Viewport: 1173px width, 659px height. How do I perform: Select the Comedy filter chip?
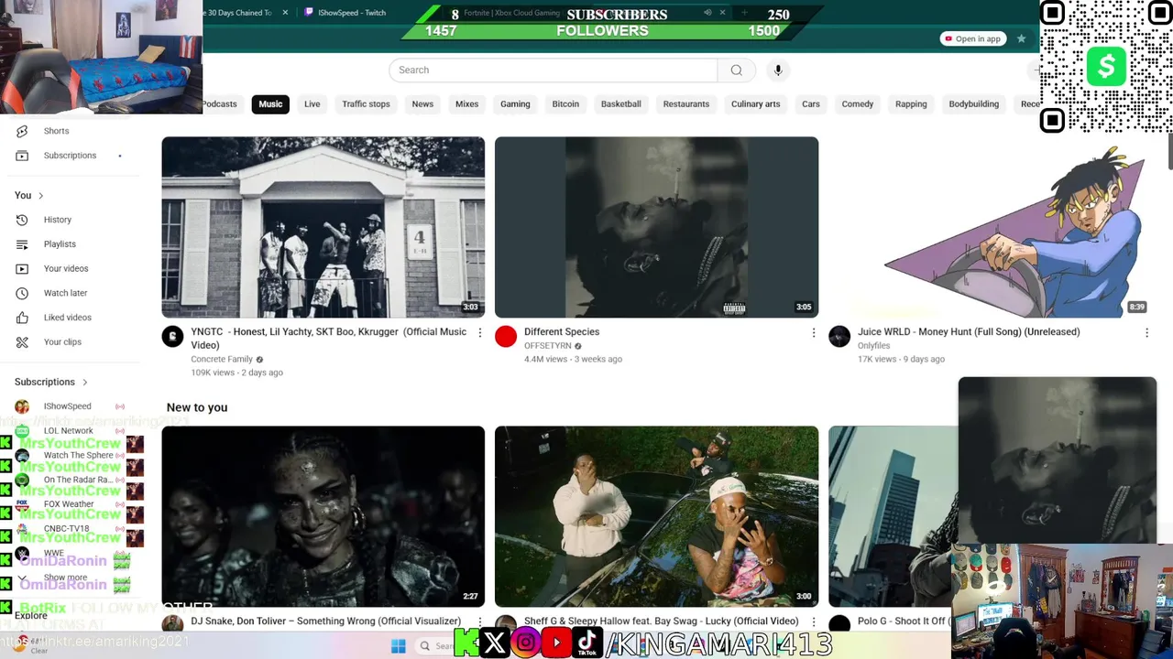point(858,104)
